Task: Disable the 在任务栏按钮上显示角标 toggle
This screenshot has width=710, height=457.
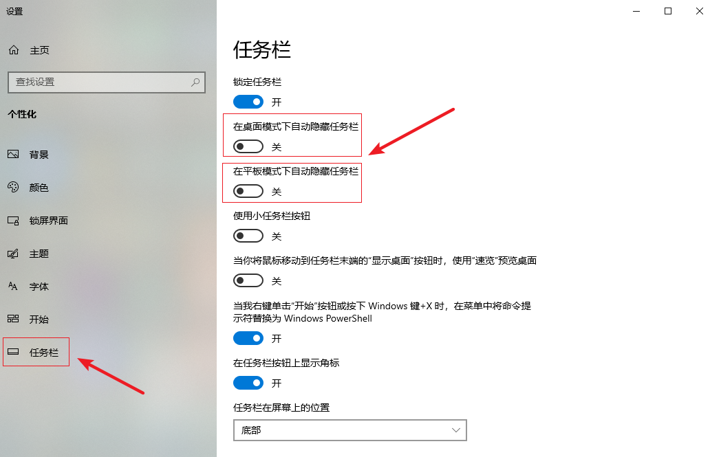Action: (x=248, y=383)
